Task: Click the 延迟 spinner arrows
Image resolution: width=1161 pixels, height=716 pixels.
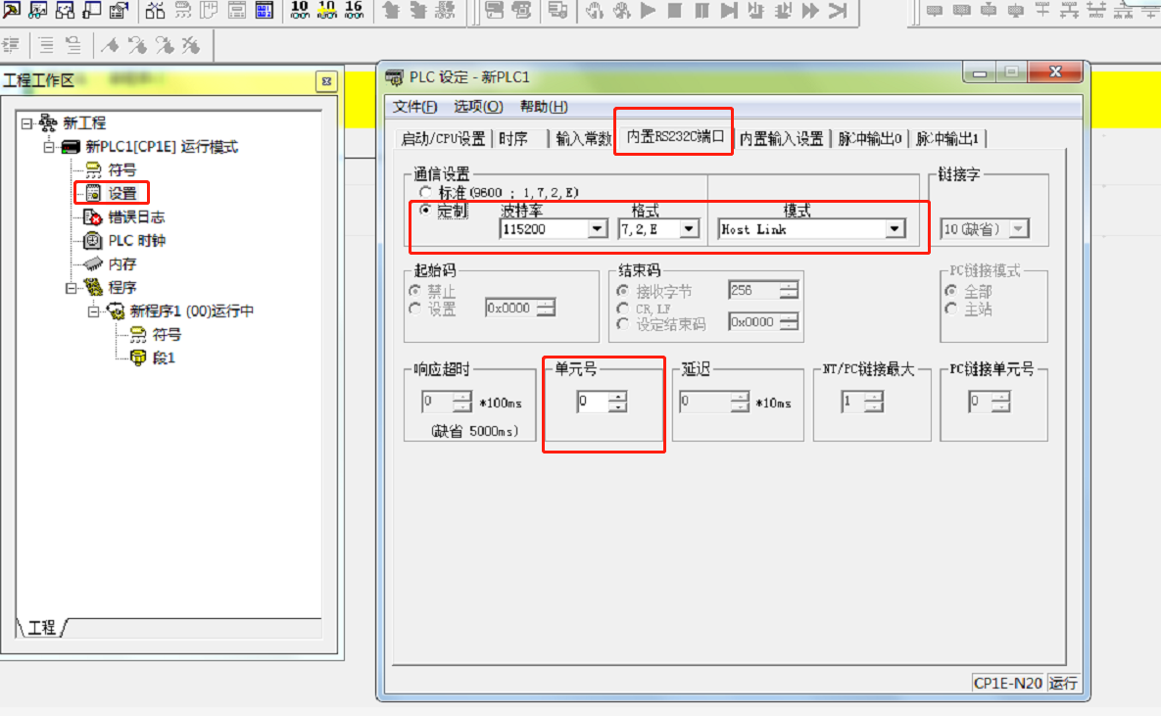Action: pos(739,402)
